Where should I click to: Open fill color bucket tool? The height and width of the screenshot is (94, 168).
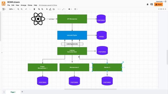click(47, 9)
